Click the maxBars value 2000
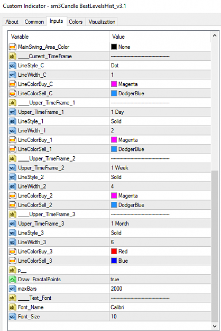 (116, 289)
